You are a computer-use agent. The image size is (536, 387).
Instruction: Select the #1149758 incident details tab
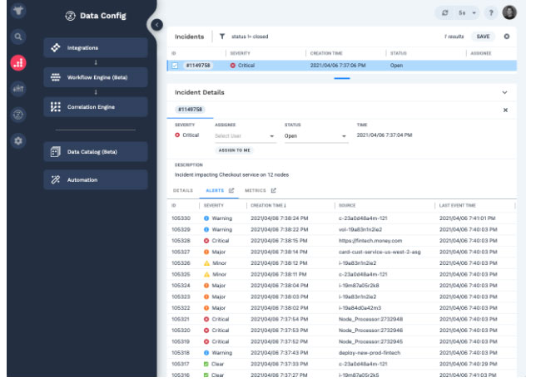point(190,110)
